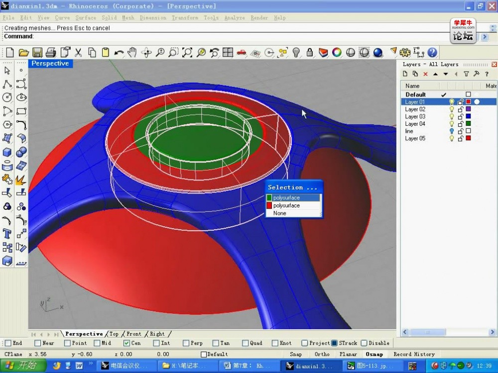Switch to the Front viewport tab

coord(133,334)
